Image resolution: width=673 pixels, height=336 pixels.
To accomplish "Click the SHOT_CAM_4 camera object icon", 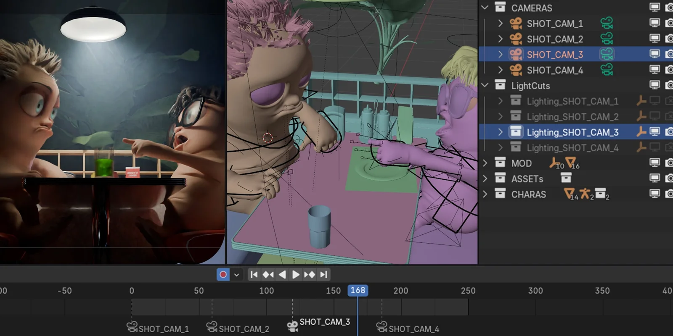I will tap(516, 70).
